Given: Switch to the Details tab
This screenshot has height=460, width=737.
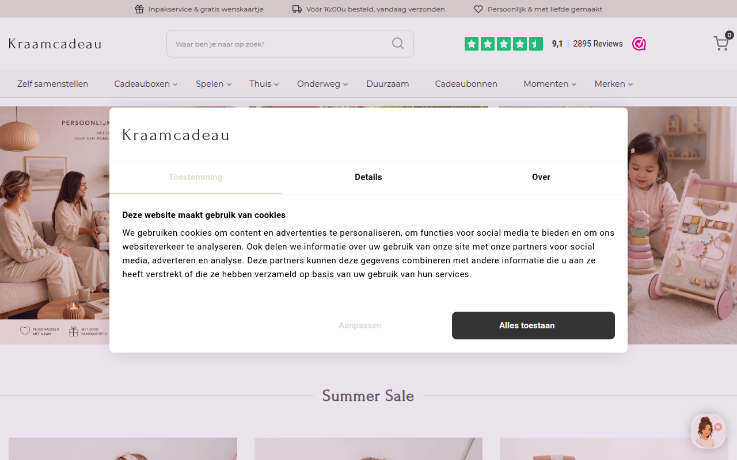Looking at the screenshot, I should [x=368, y=177].
